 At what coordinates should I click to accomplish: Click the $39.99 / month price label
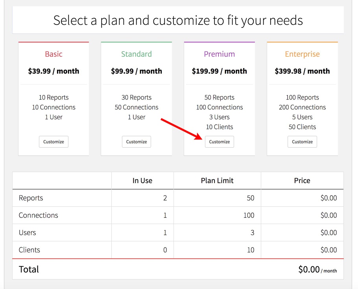[54, 71]
